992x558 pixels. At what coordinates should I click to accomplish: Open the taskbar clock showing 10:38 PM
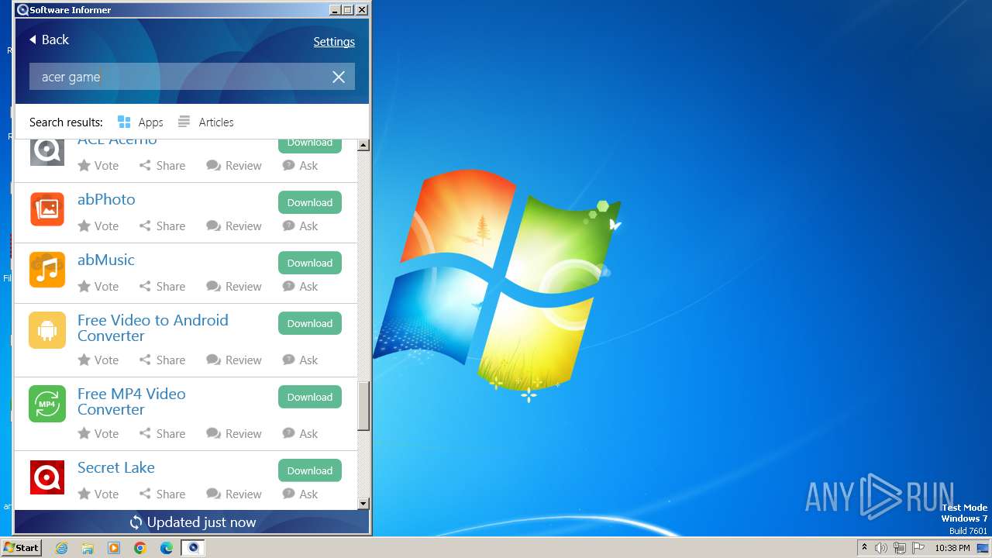[952, 548]
